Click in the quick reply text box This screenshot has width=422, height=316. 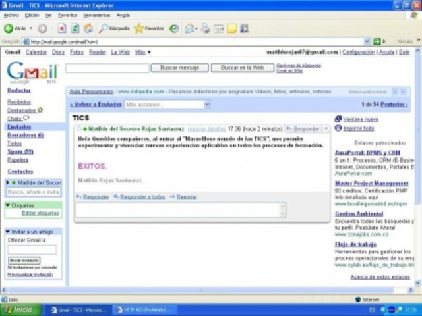click(181, 210)
